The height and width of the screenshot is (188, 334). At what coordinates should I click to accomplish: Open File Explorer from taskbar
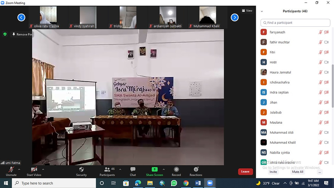point(150,183)
